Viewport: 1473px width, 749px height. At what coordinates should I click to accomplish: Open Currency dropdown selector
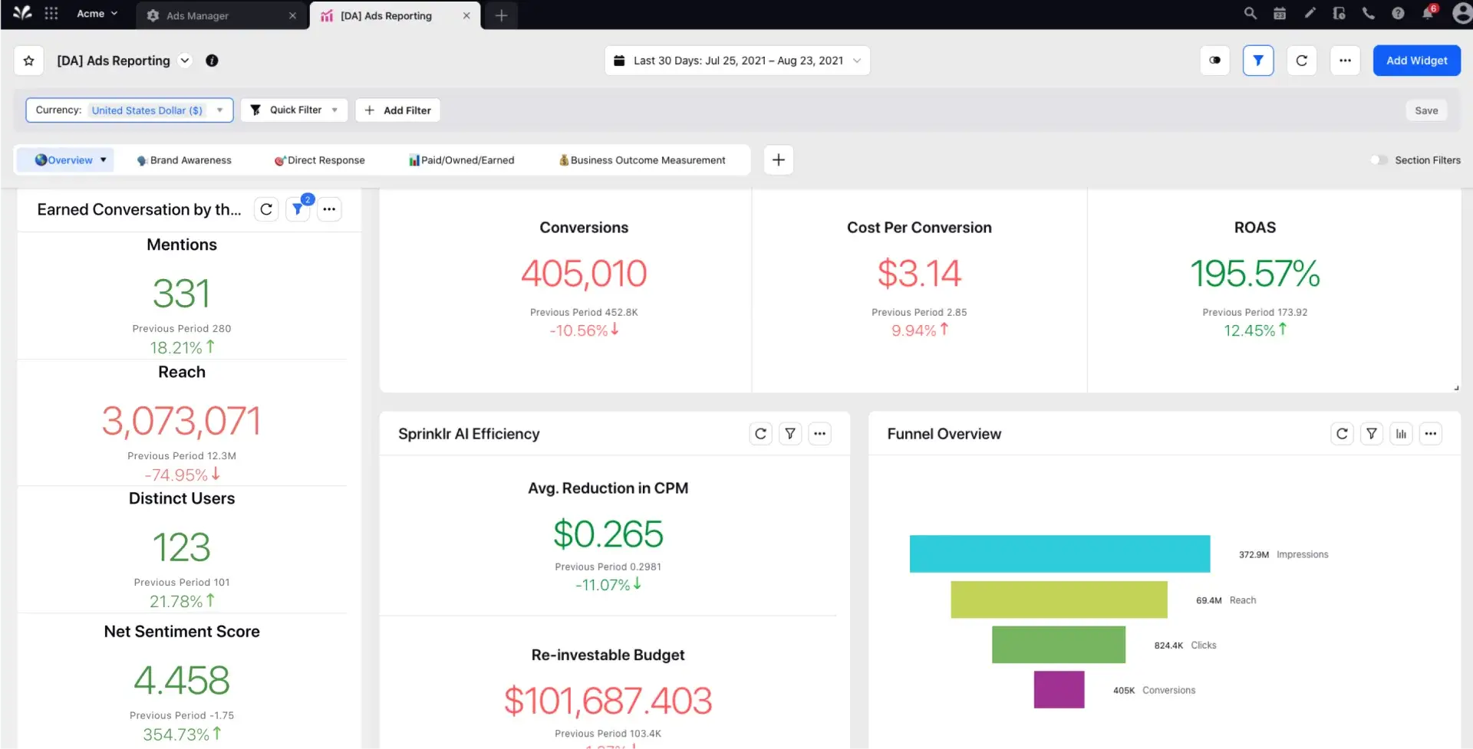pyautogui.click(x=130, y=110)
